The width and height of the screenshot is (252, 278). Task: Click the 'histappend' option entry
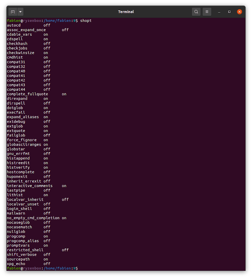tap(18, 158)
